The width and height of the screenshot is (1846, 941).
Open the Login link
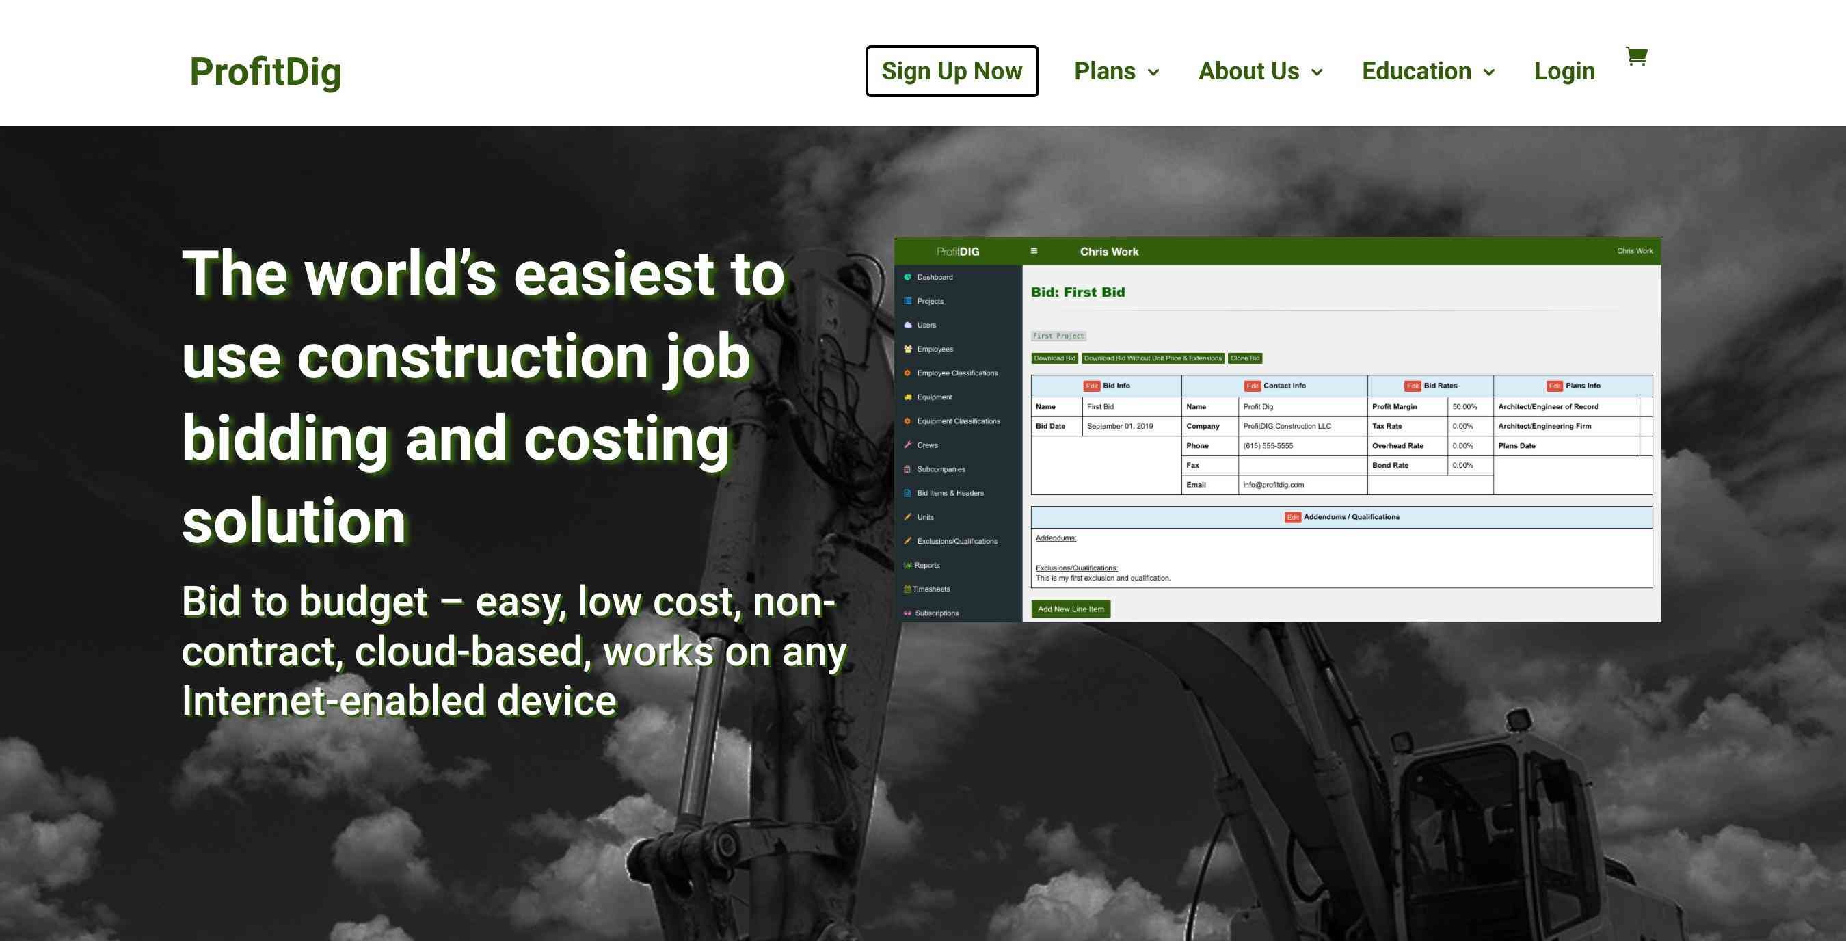click(1564, 71)
